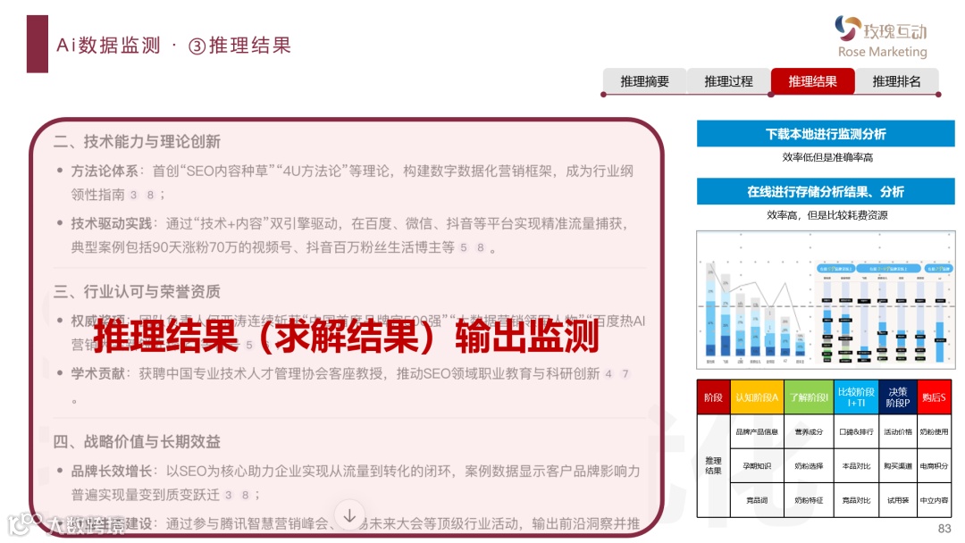Open citation 4 after 科研创新
Screen dimensions: 965x543
[608, 374]
